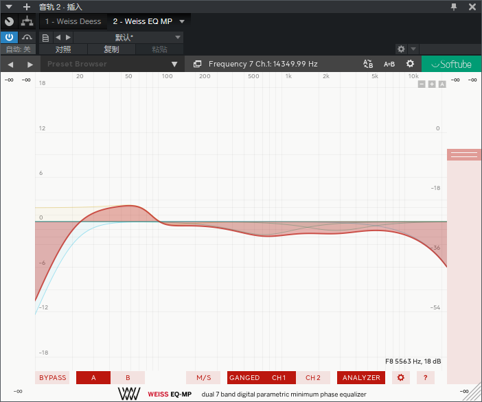482x402 pixels.
Task: Toggle the plugin power button
Action: point(9,38)
